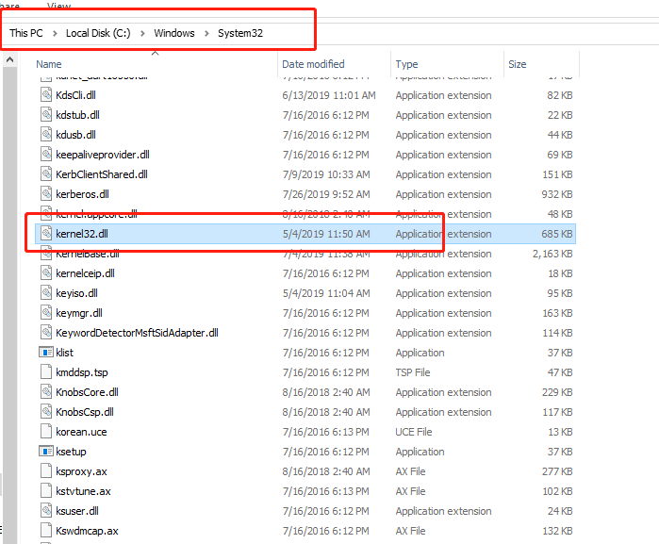This screenshot has width=659, height=544.
Task: Sort files by Name column
Action: pos(49,64)
